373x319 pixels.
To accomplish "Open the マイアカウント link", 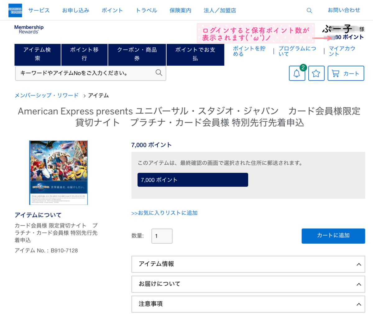I will (x=342, y=51).
